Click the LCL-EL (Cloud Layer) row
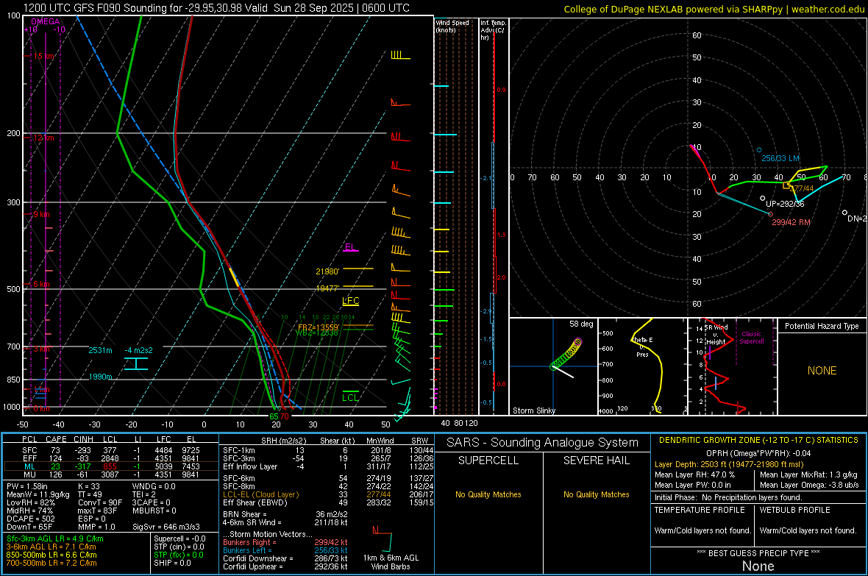868x576 pixels. coord(328,494)
